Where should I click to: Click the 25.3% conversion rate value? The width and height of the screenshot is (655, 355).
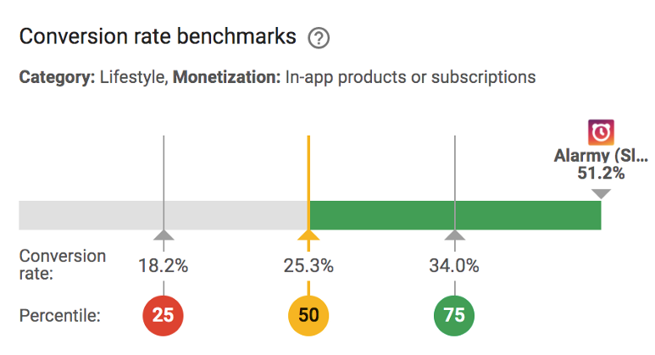click(308, 266)
